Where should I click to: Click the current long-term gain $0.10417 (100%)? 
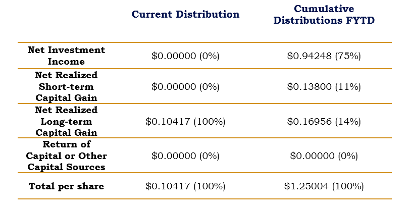tap(185, 122)
